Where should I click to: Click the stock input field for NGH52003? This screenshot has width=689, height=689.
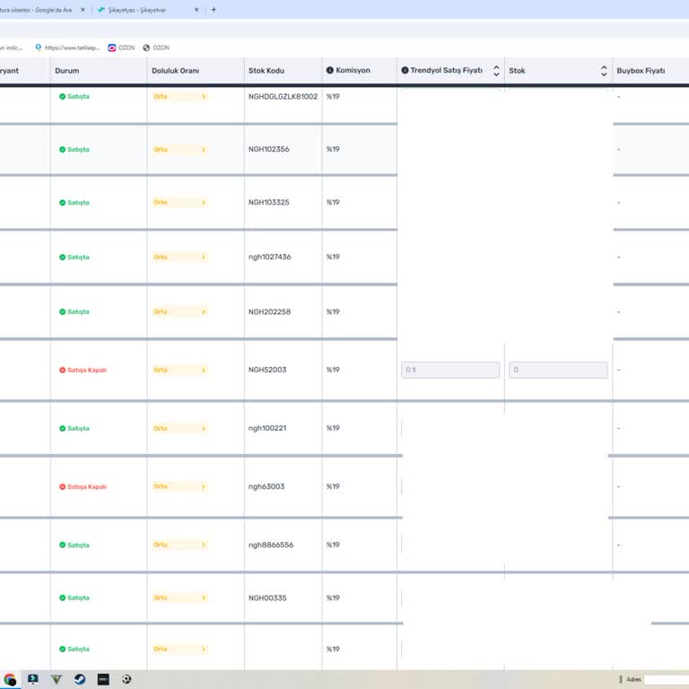(558, 370)
